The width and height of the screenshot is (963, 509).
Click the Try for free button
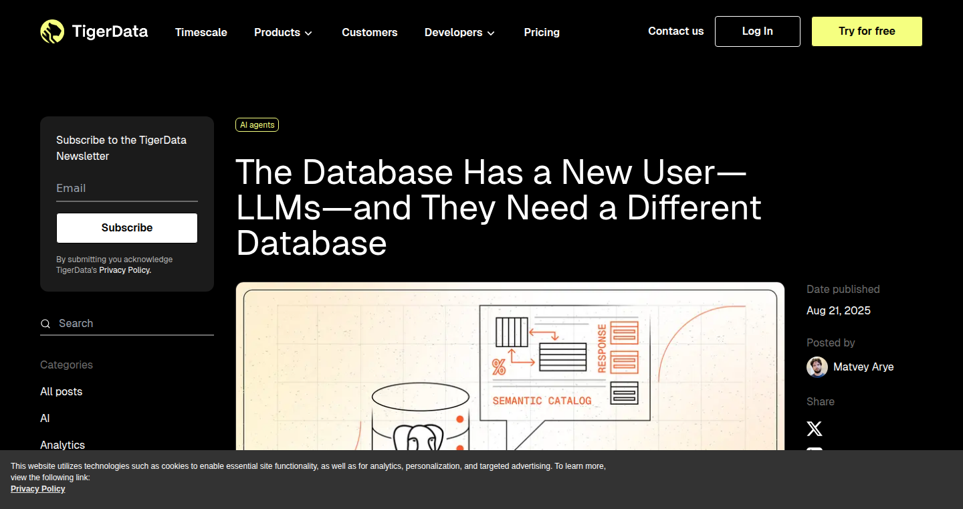click(867, 31)
